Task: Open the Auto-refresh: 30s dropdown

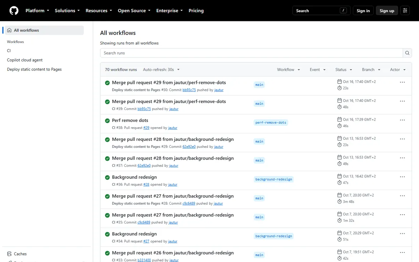Action: click(161, 70)
